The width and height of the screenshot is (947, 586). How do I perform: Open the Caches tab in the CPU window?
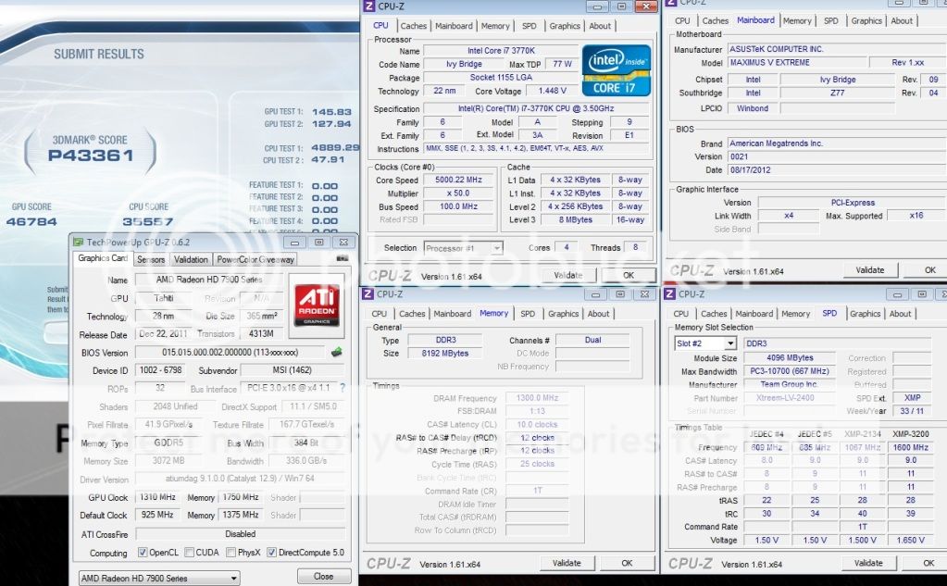tap(414, 26)
